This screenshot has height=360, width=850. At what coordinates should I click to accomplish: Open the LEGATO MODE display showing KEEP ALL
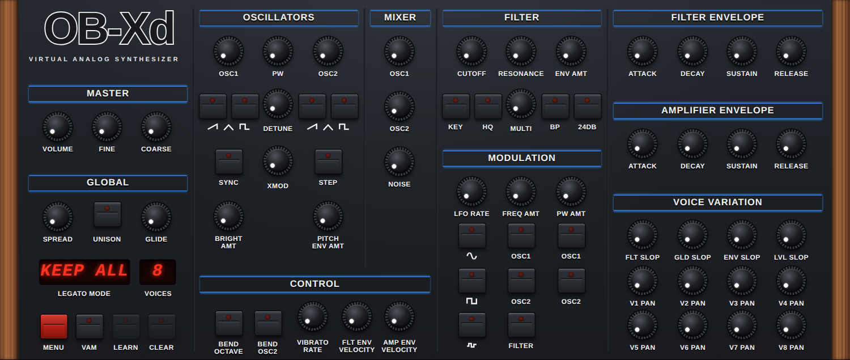pyautogui.click(x=84, y=272)
